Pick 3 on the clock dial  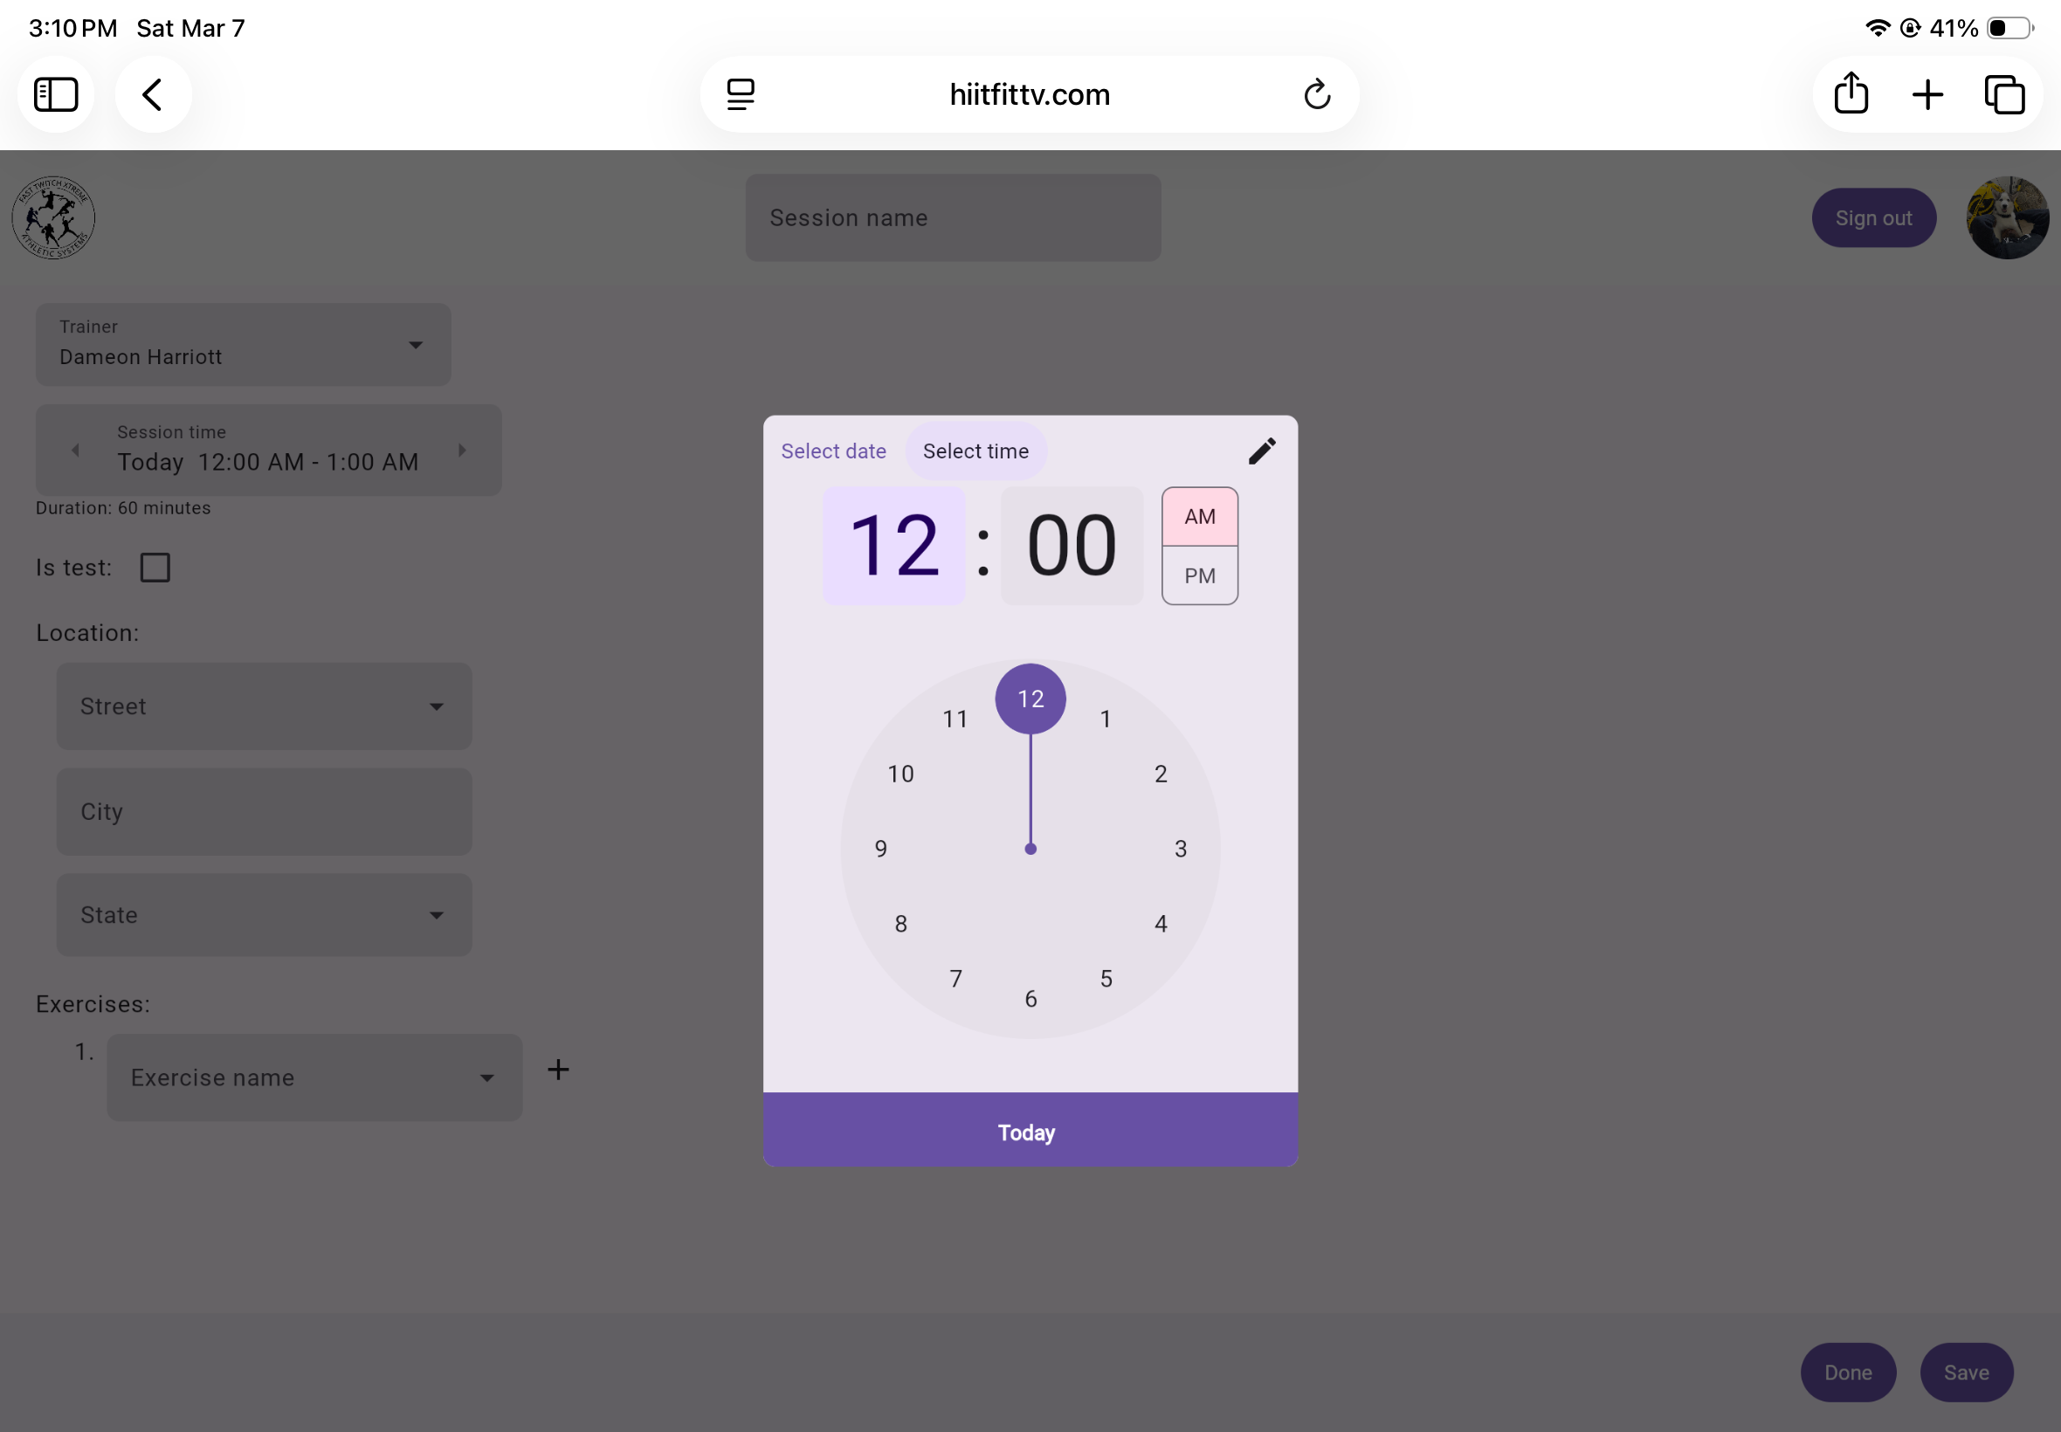pyautogui.click(x=1180, y=849)
